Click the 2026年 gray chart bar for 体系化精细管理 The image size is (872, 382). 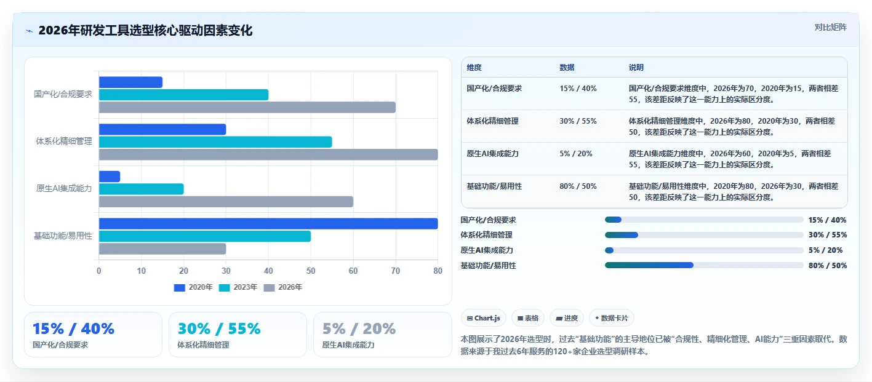268,154
